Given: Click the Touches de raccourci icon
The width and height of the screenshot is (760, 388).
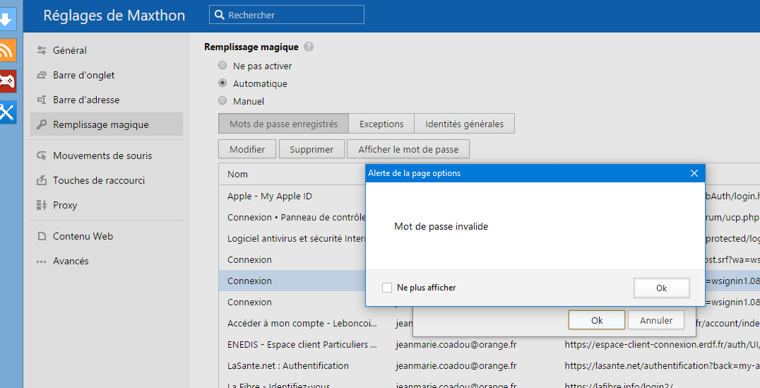Looking at the screenshot, I should tap(42, 180).
